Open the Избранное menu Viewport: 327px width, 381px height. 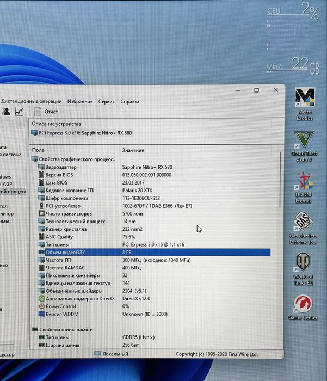coord(80,101)
